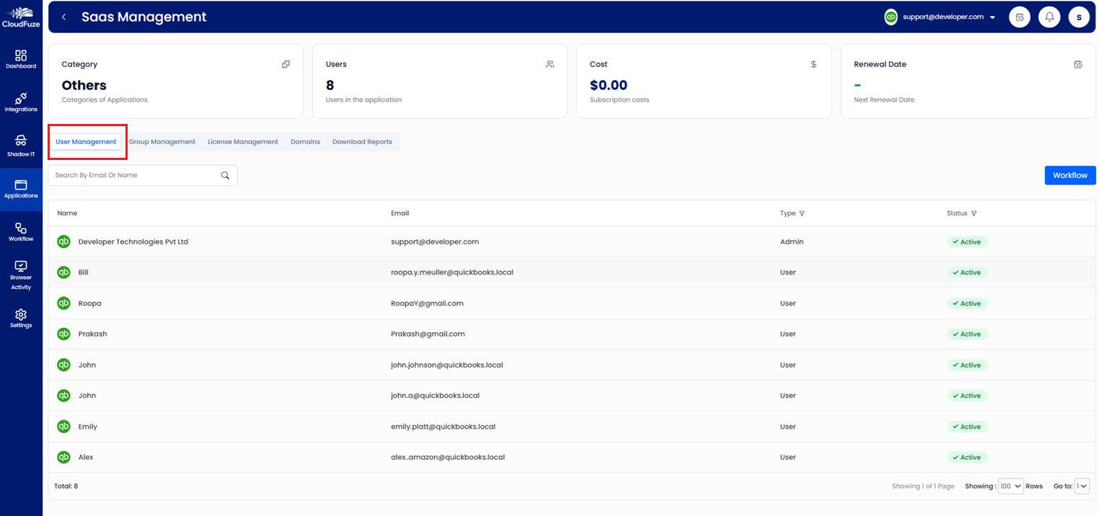
Task: Click the Workflow button
Action: tap(1070, 175)
